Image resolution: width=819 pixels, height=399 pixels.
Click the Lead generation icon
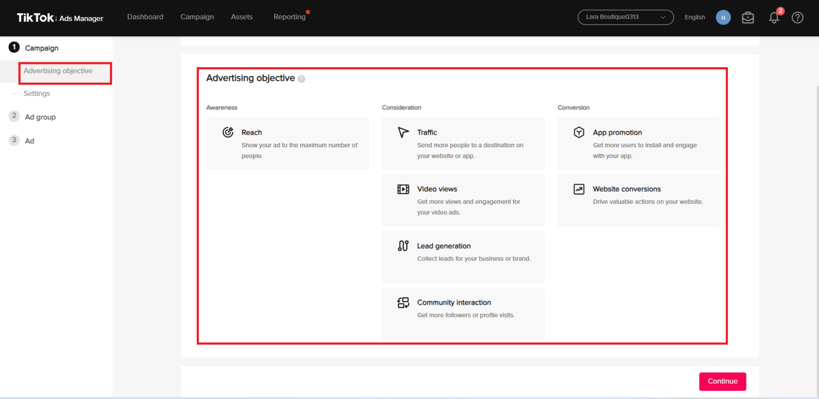[403, 246]
